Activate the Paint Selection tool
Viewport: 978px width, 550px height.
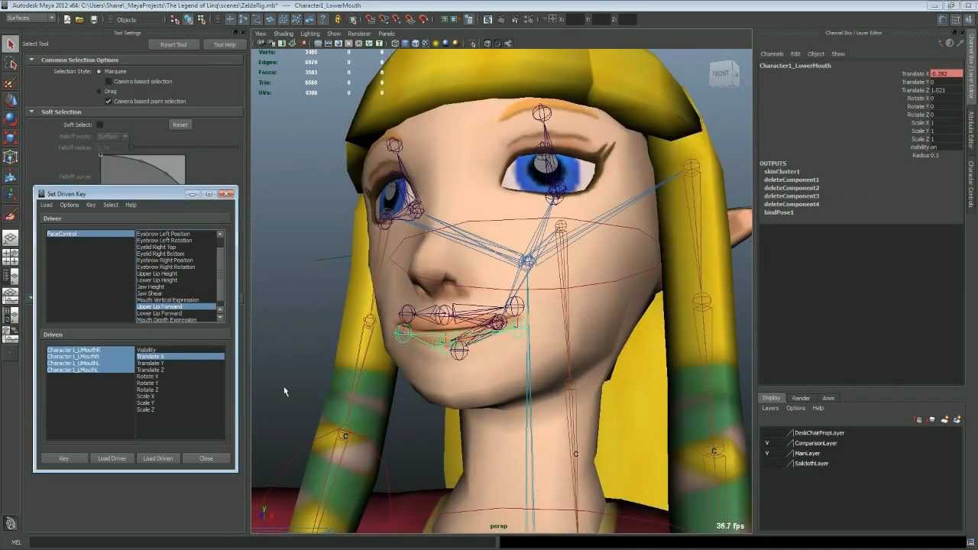[x=11, y=82]
